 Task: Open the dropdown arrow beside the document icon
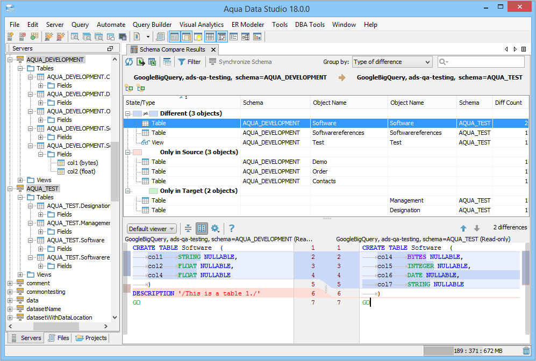tap(148, 37)
